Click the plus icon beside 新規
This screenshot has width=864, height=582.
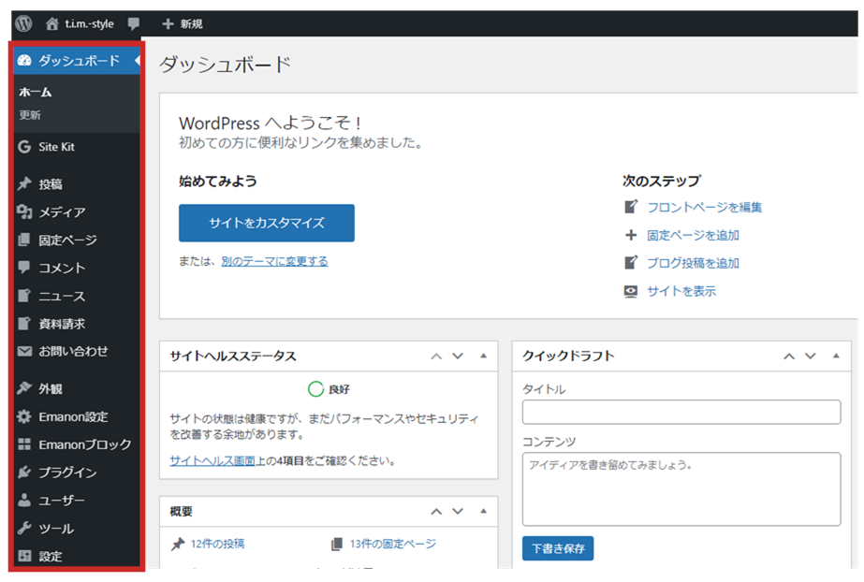click(168, 23)
